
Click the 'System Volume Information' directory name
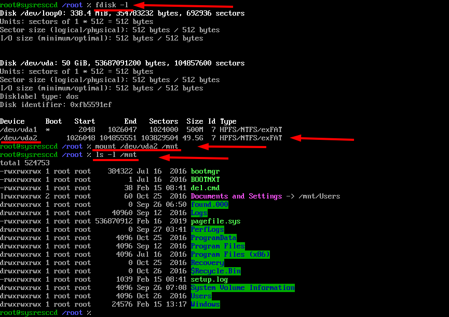[x=243, y=287]
